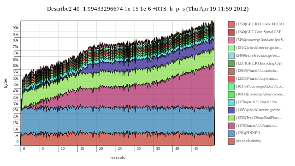Screen dimensions: 295x166
Task: Select the 90k label on bytes axis
Action: click(x=16, y=28)
